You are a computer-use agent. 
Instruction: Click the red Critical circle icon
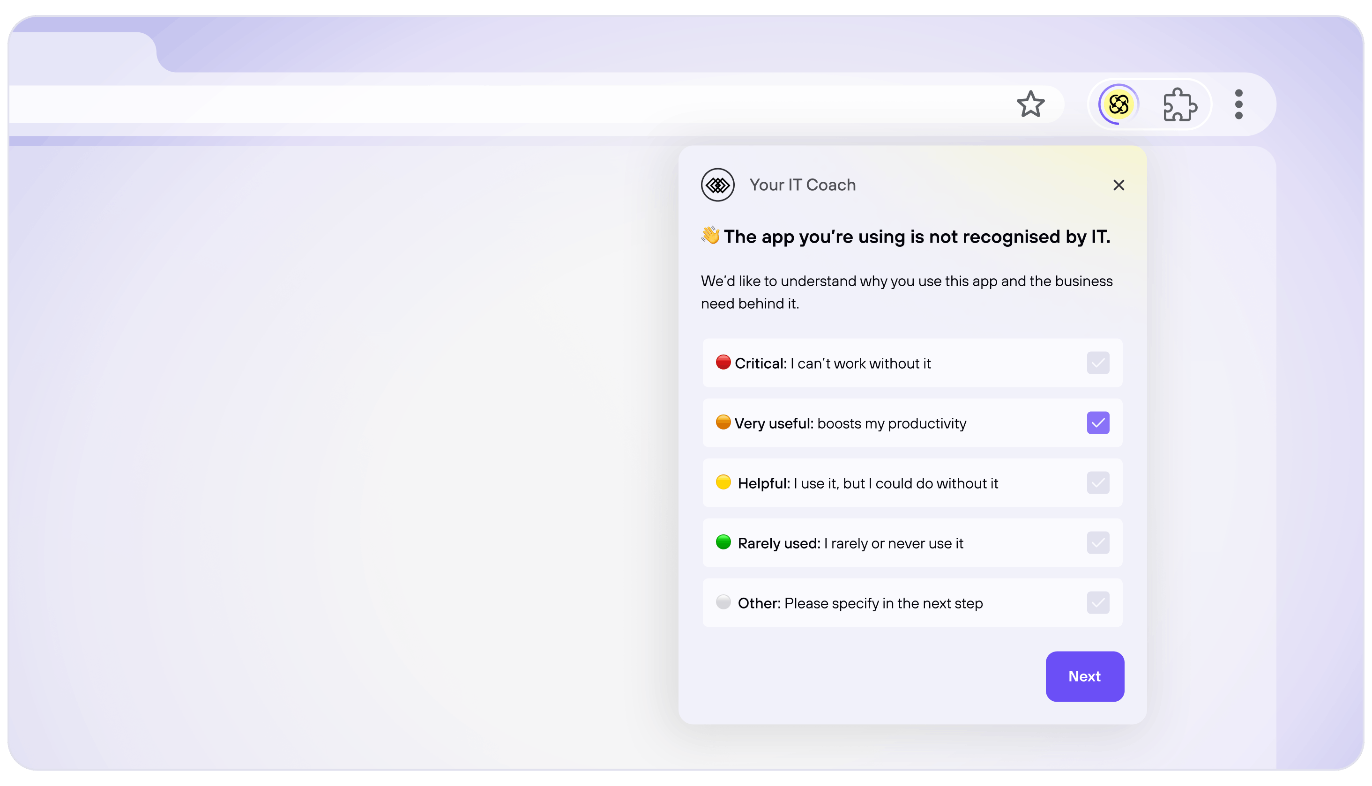point(723,362)
